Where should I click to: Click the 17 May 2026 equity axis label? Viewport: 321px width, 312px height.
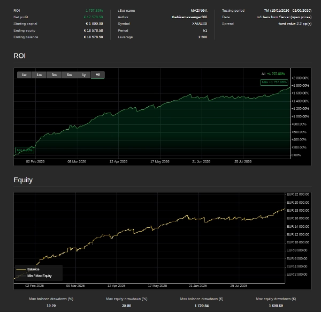tap(157, 286)
